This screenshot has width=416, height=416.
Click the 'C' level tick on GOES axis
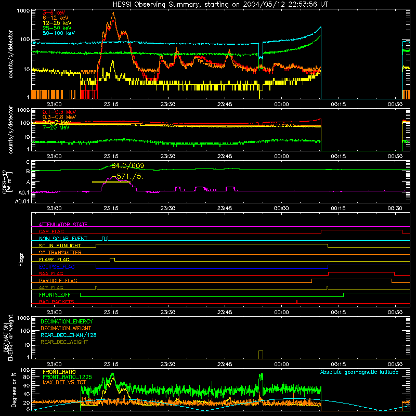click(28, 162)
